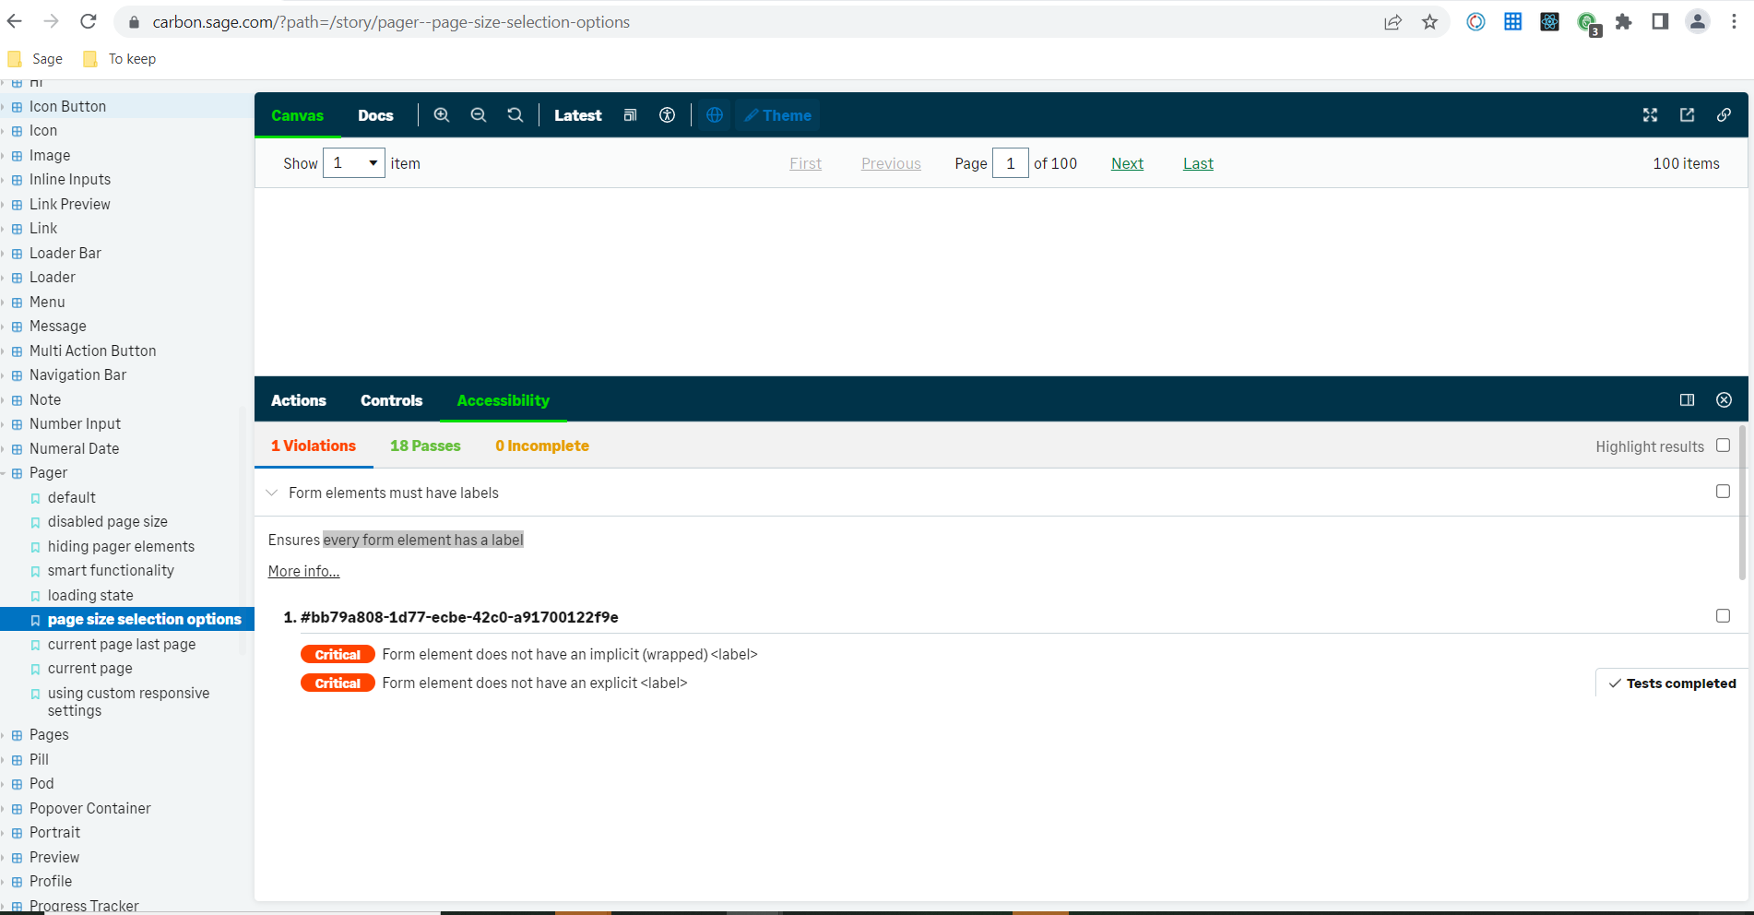Open the browser extensions puzzle icon
Screen dimensions: 1754x915
click(1624, 22)
